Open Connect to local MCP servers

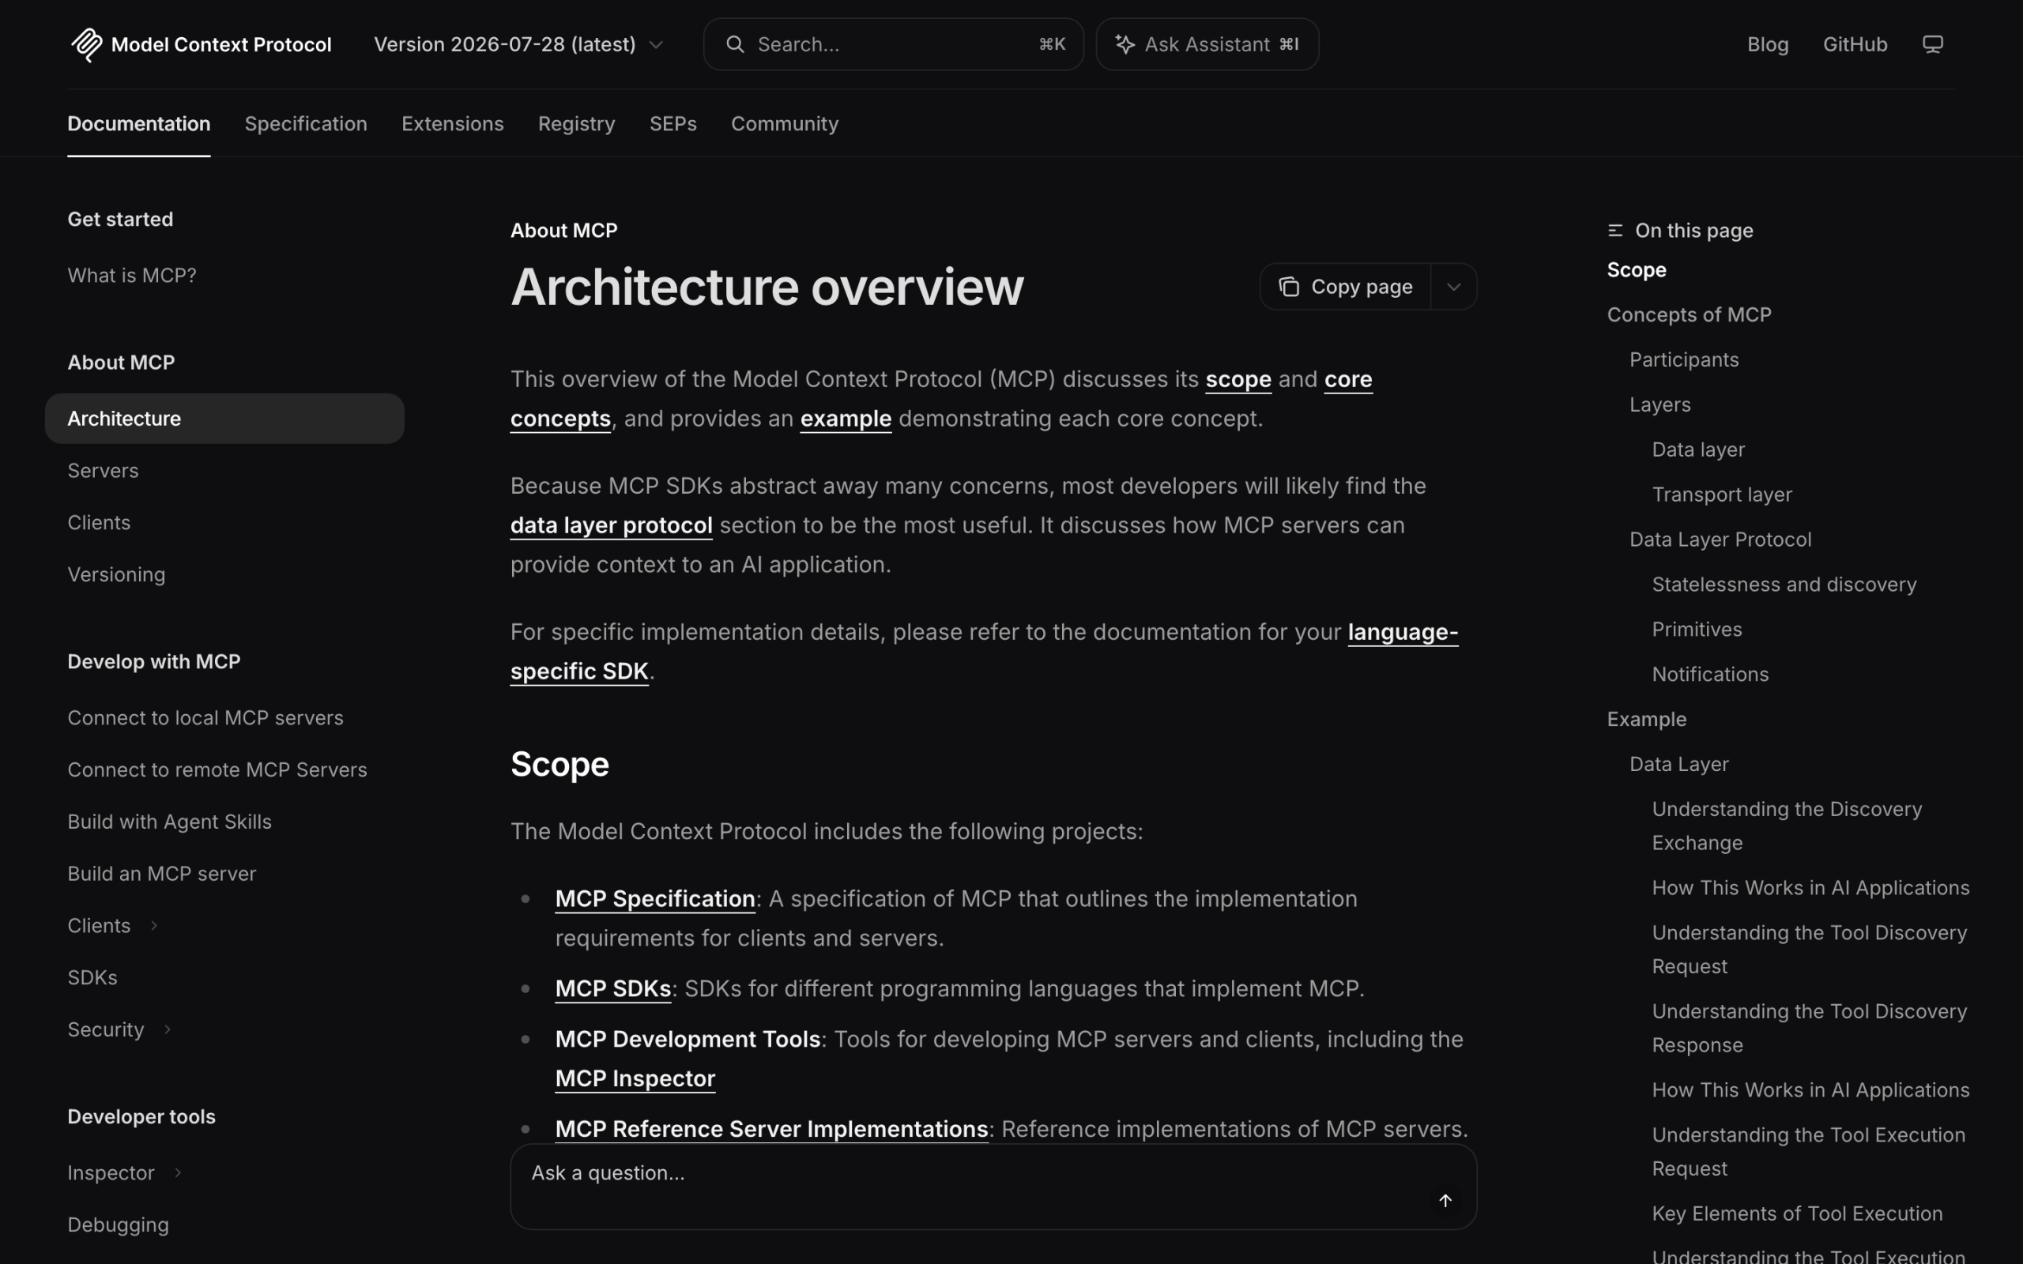point(205,717)
